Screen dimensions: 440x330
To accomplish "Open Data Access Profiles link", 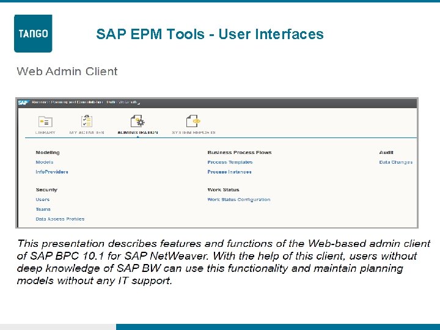I will click(60, 219).
